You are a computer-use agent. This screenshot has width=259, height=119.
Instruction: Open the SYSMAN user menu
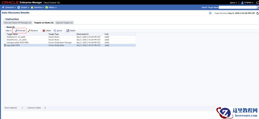[x=247, y=3]
